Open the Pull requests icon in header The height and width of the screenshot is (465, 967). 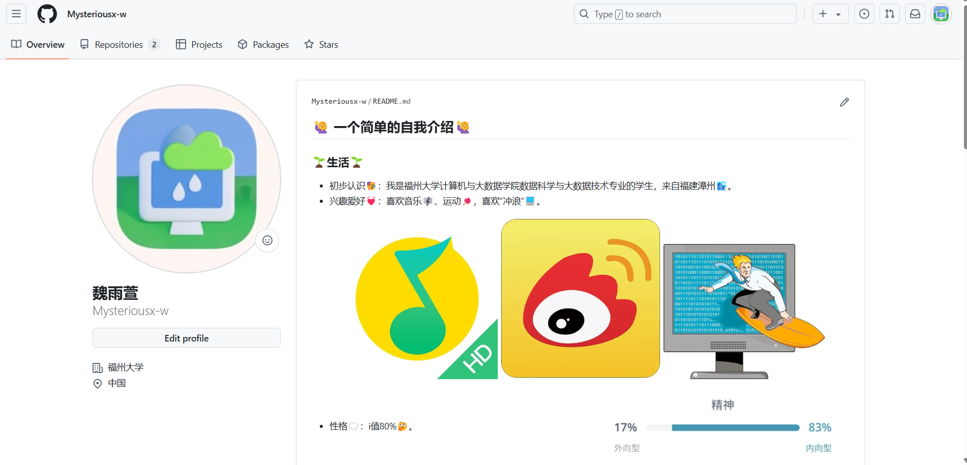point(890,14)
